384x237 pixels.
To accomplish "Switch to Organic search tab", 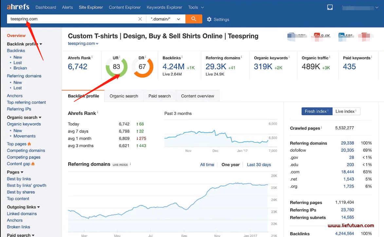I will pos(124,96).
